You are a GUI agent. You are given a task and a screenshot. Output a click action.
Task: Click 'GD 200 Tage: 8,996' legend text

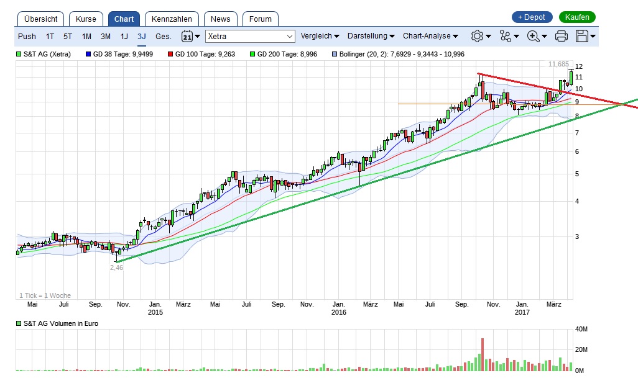pyautogui.click(x=287, y=54)
